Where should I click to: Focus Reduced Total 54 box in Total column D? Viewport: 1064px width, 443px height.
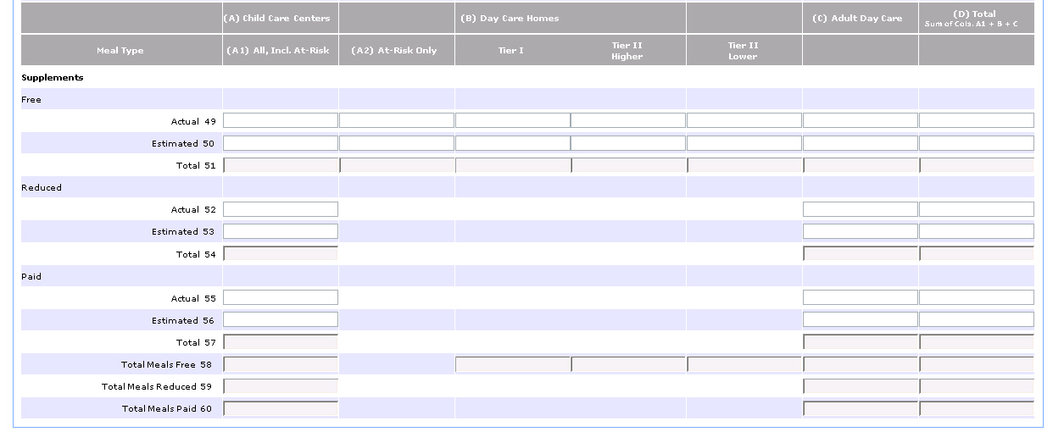pos(977,253)
